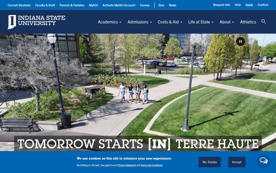Pause the hero background video
Screen dimensions: 276x173
pos(240,42)
